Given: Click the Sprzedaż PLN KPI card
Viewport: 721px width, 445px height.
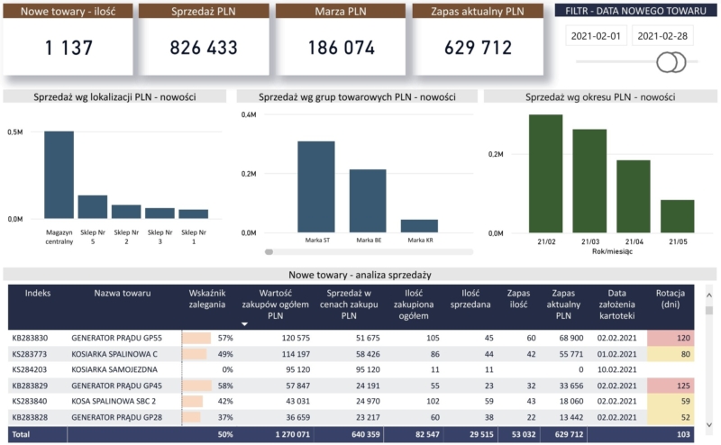Looking at the screenshot, I should coord(204,39).
